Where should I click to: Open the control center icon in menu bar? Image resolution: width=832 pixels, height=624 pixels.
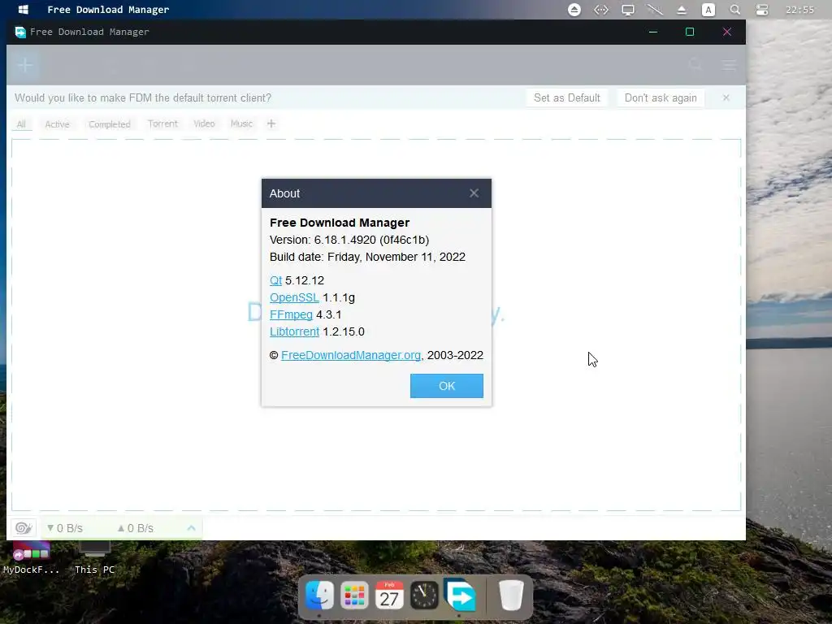click(x=762, y=10)
